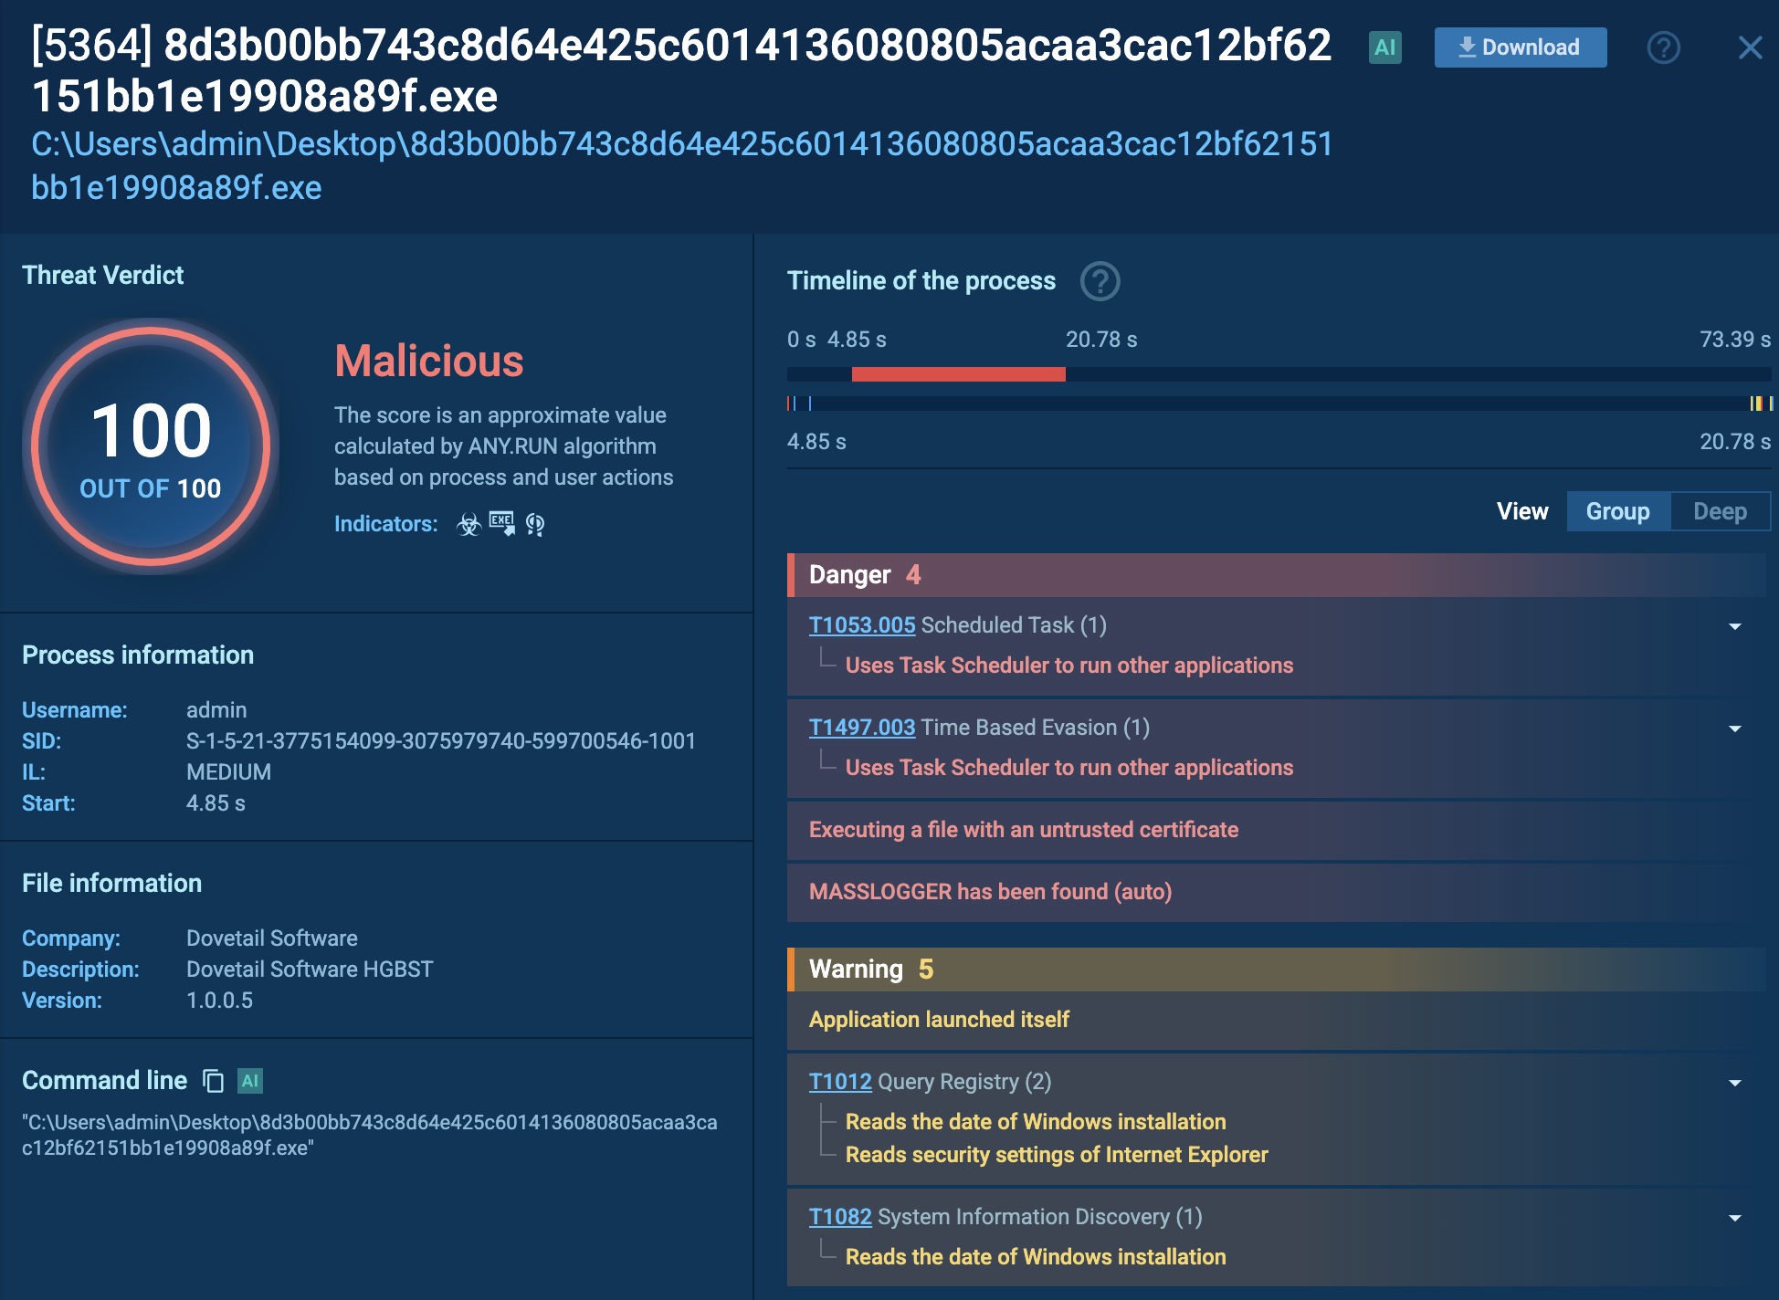The width and height of the screenshot is (1779, 1300).
Task: Click the biohazard malware indicator icon
Action: click(468, 524)
